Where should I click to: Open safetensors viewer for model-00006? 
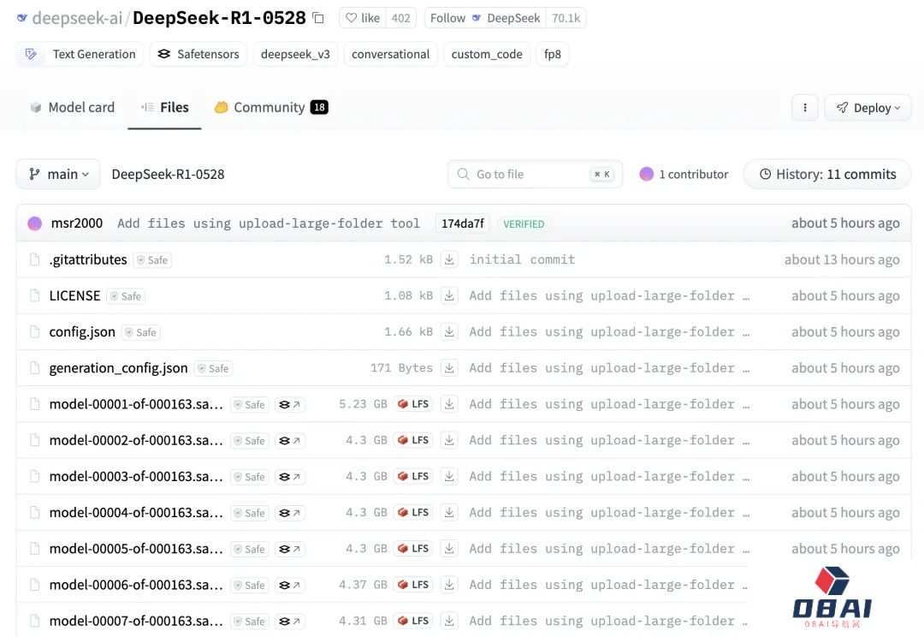(290, 585)
